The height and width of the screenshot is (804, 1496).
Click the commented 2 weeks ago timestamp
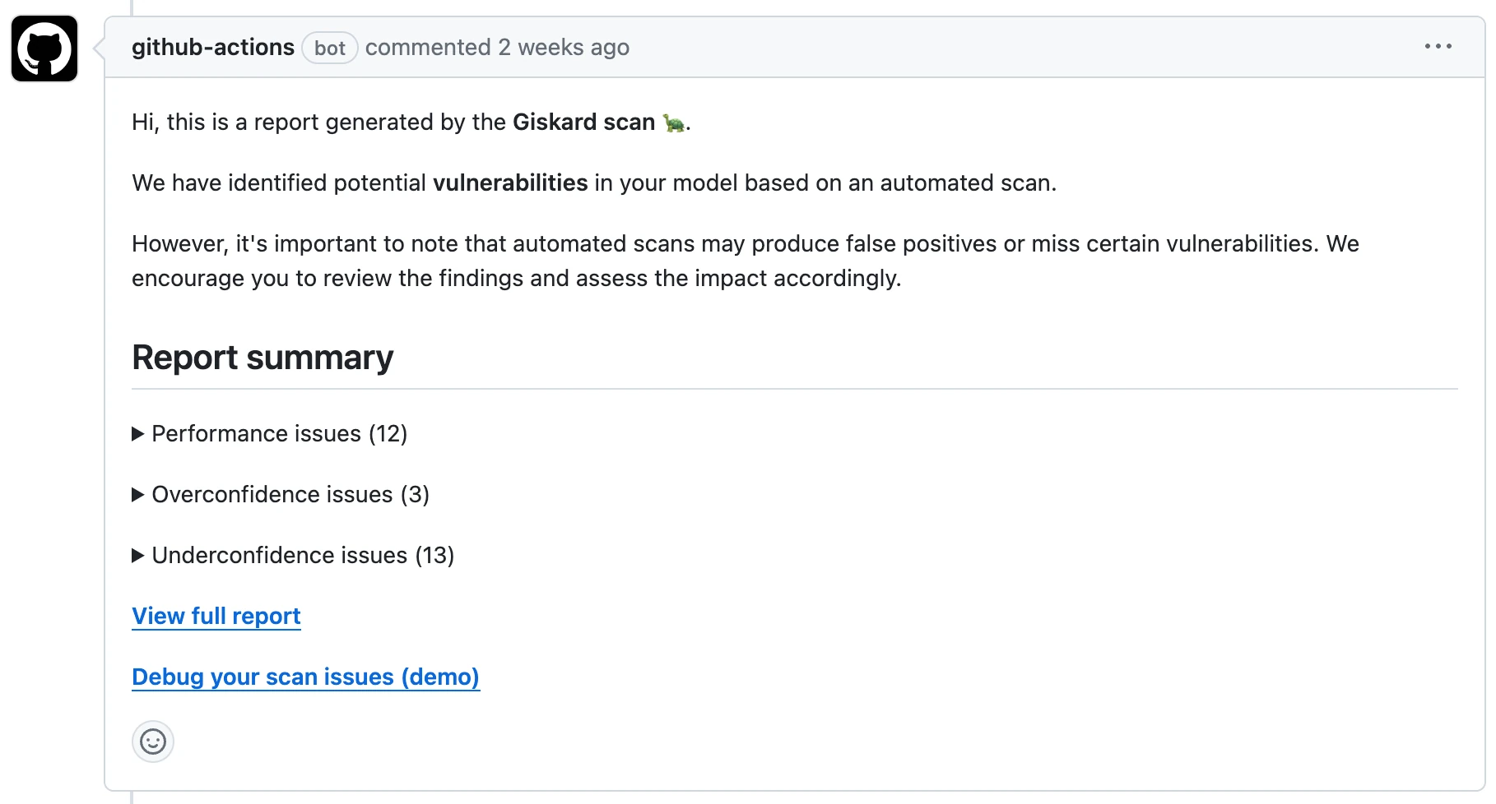pyautogui.click(x=497, y=48)
